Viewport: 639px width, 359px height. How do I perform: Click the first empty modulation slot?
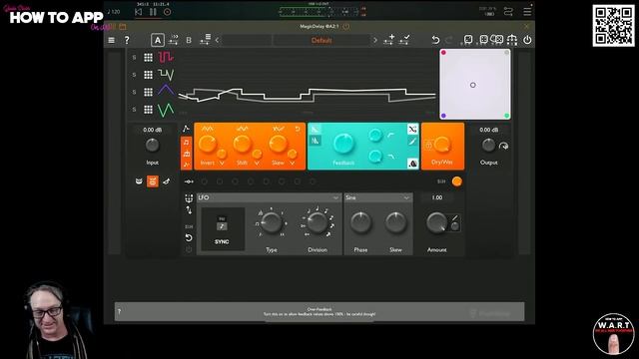(x=204, y=181)
